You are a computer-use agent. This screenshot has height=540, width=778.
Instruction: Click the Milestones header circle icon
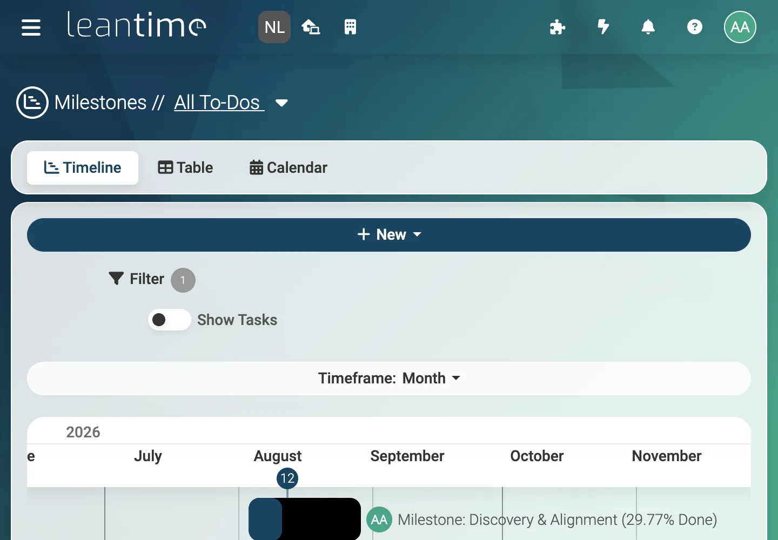tap(32, 102)
